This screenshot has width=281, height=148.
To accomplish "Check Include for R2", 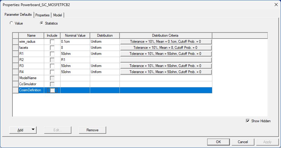I will pyautogui.click(x=52, y=60).
